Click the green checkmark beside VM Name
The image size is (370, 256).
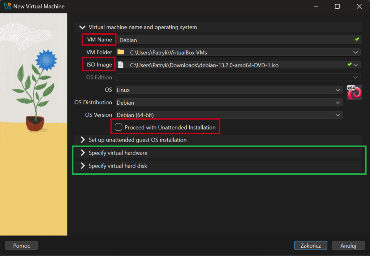click(357, 39)
